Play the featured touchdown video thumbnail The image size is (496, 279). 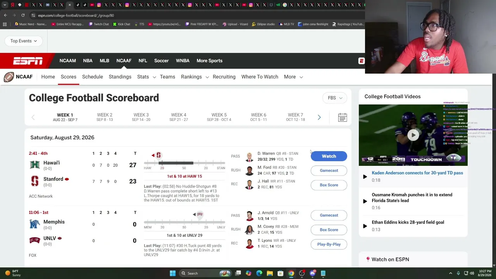tap(413, 135)
